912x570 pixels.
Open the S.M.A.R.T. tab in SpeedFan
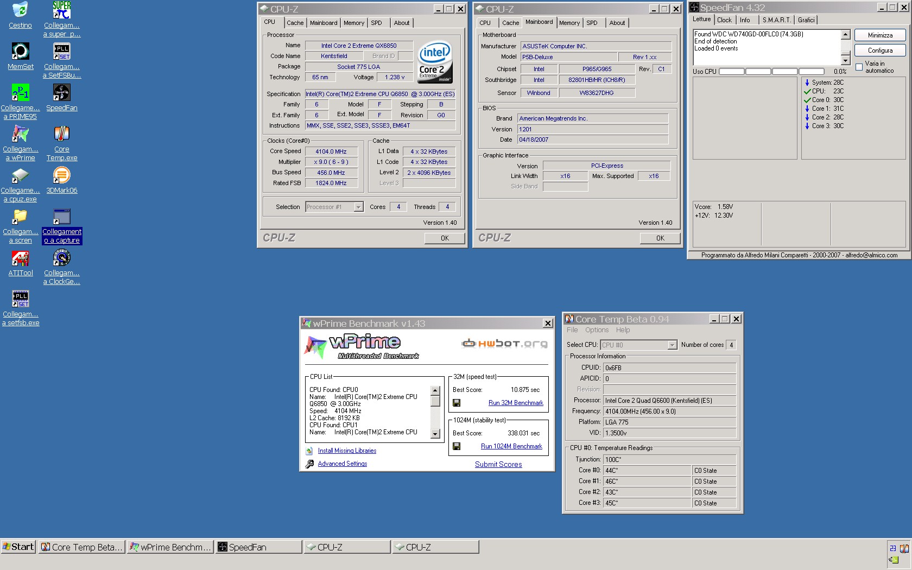[x=776, y=20]
